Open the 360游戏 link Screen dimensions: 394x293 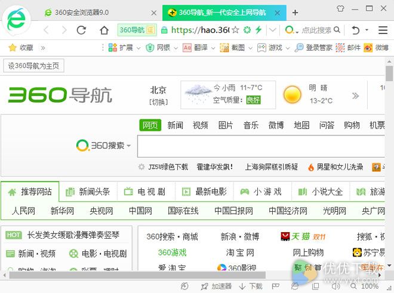(x=172, y=252)
